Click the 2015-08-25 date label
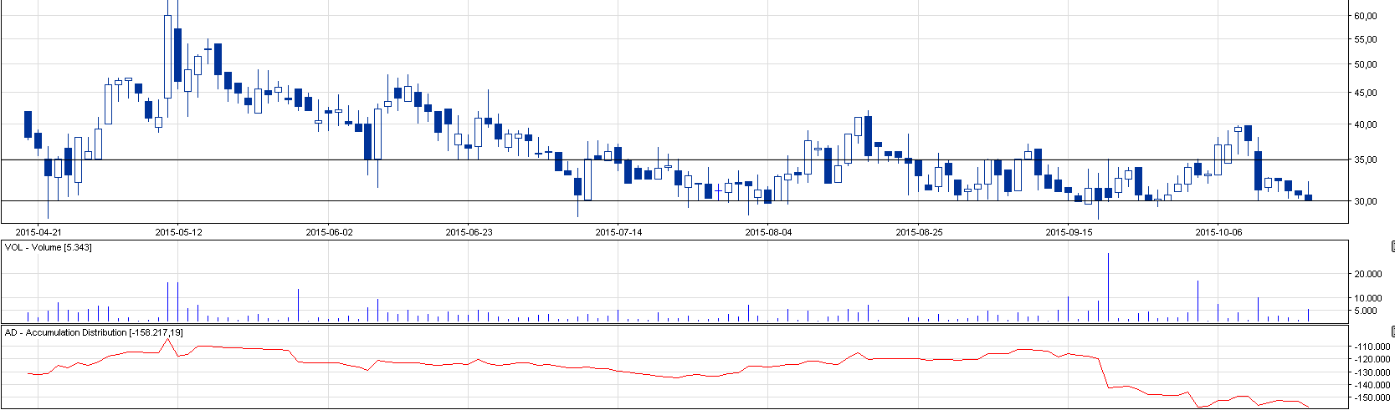This screenshot has height=410, width=1395. [919, 232]
